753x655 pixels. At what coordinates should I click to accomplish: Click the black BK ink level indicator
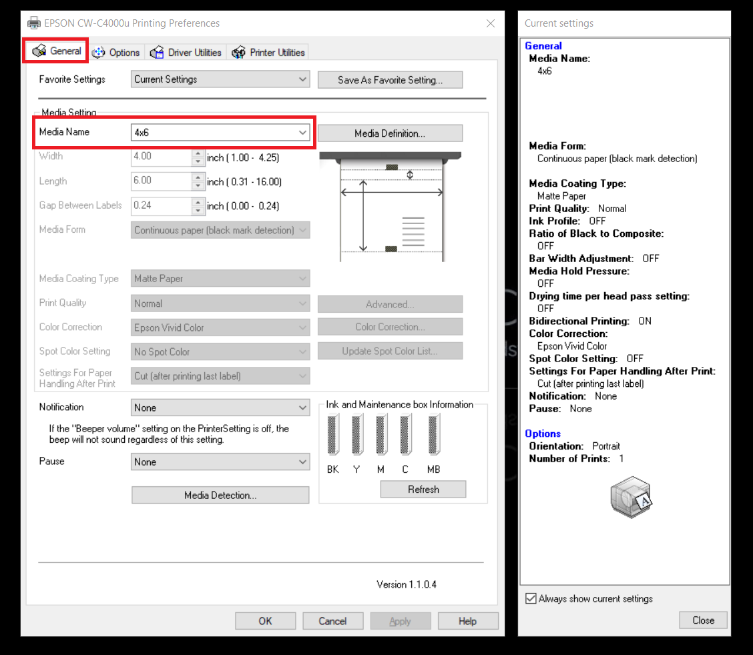(x=332, y=436)
